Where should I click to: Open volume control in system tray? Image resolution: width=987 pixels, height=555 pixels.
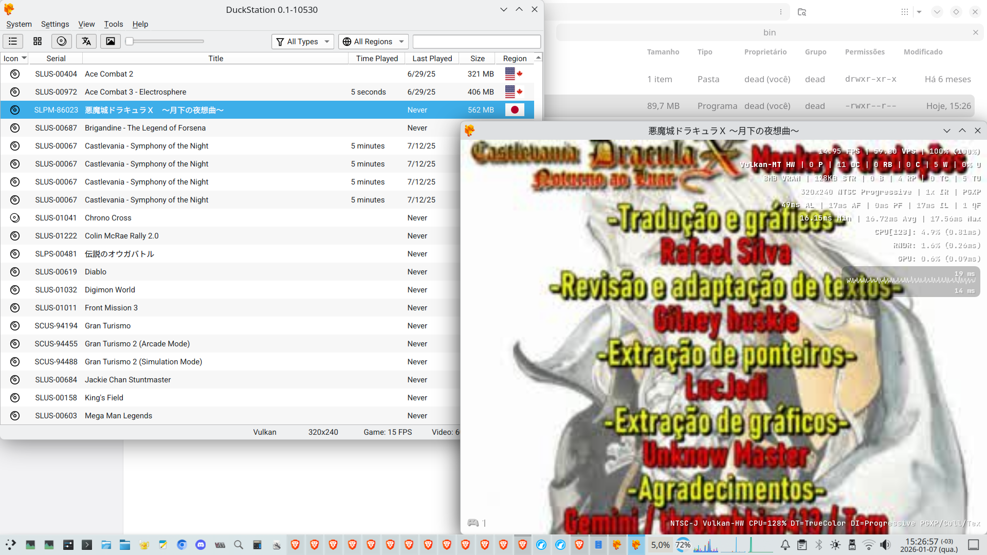[885, 545]
